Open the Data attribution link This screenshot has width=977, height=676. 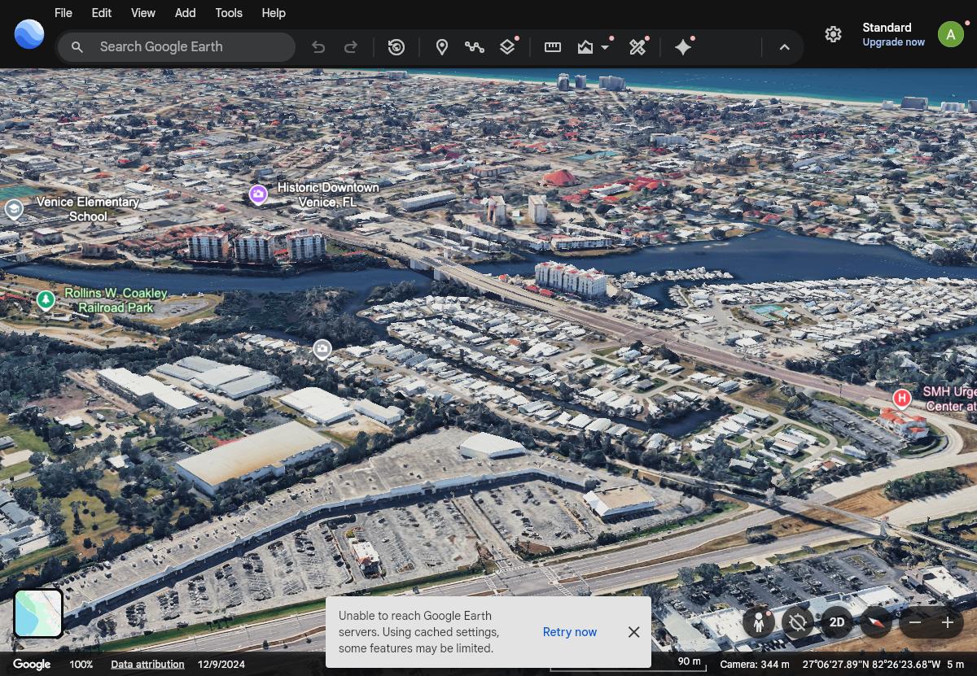tap(147, 665)
